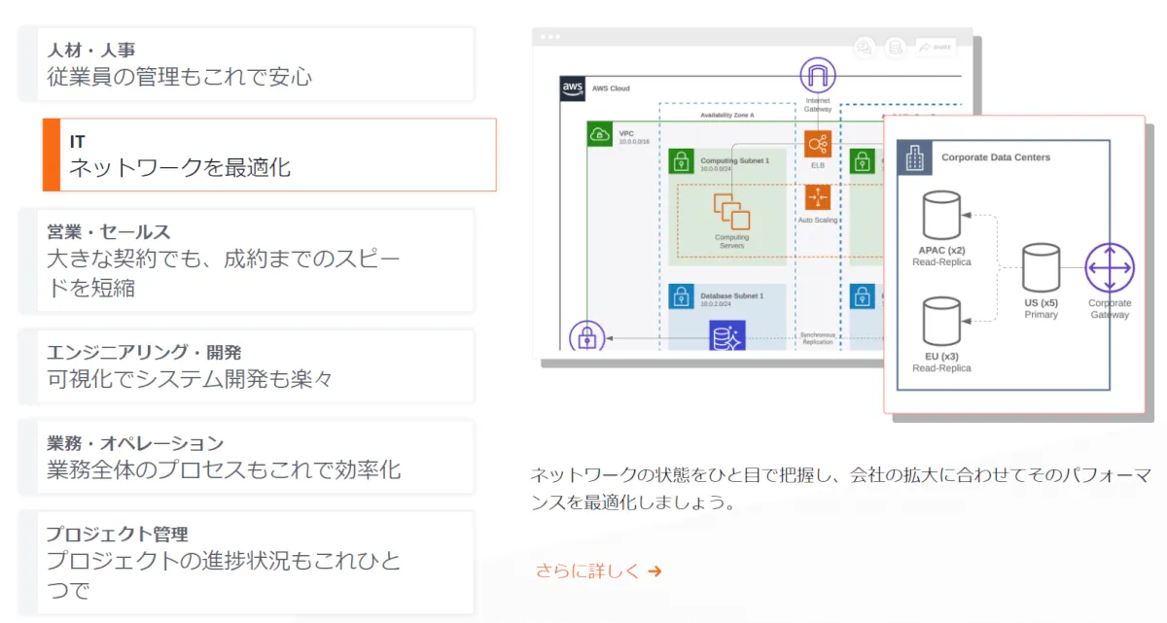Select the IT ネットワークを最適化 tab

269,155
